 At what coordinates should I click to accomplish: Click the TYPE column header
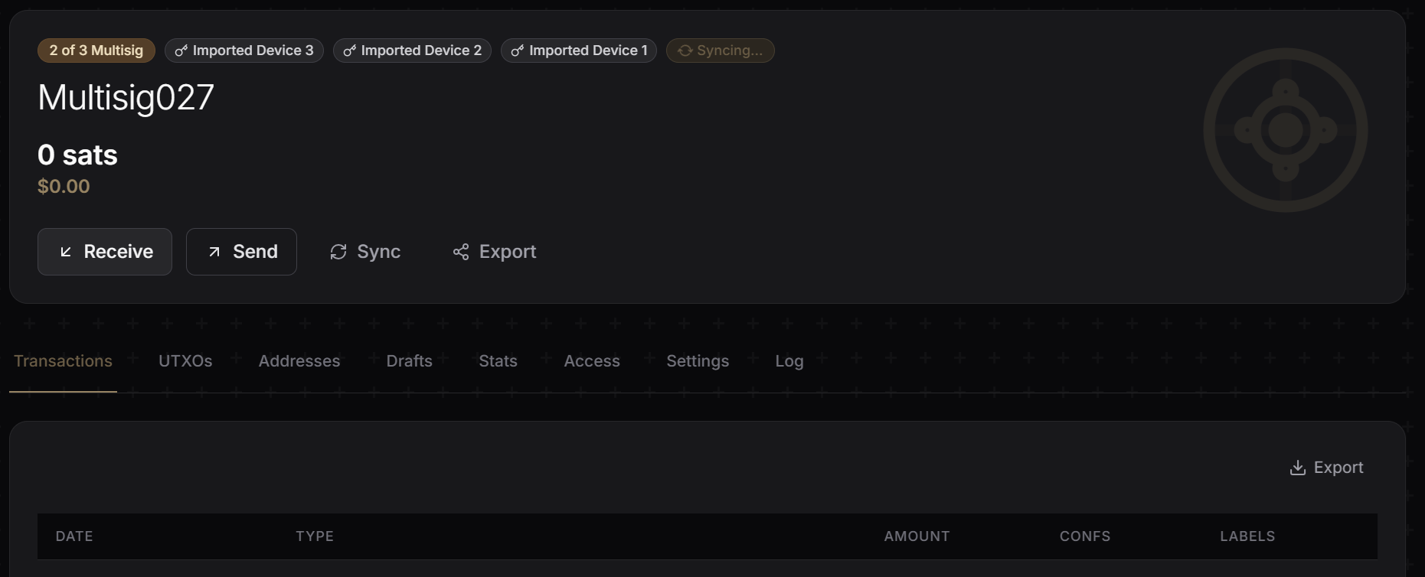coord(315,536)
